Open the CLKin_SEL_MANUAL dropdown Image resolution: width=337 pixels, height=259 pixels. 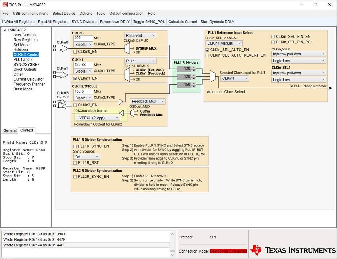pos(224,43)
